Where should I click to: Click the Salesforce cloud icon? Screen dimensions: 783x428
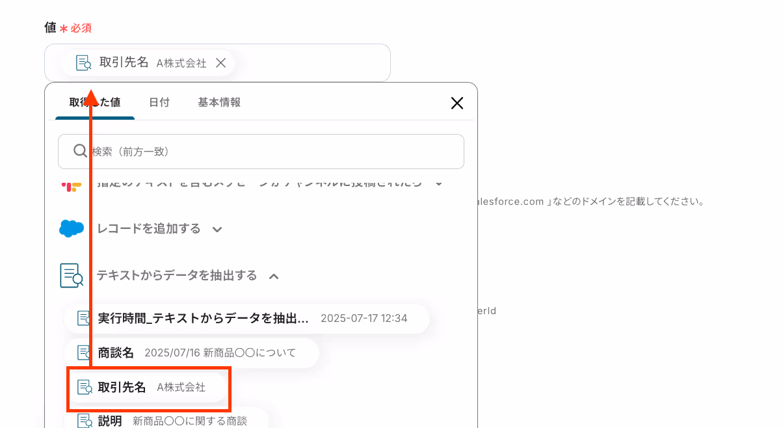point(72,229)
